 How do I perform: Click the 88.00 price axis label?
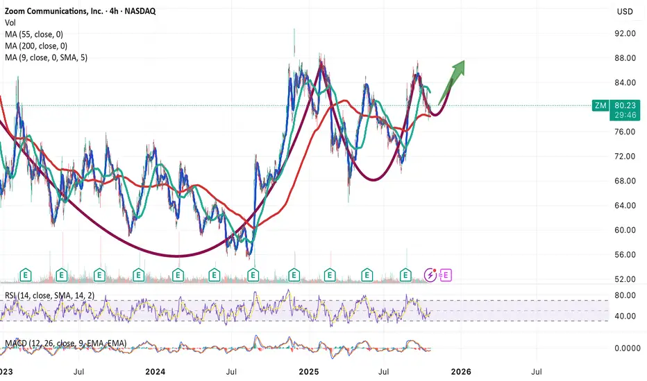click(625, 58)
